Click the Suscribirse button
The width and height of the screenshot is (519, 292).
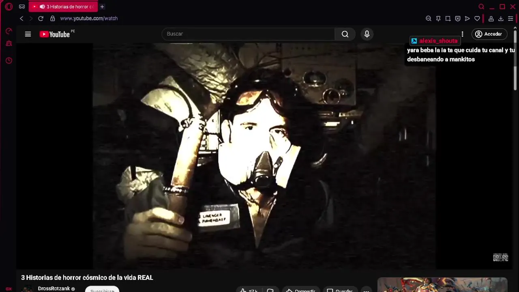click(x=102, y=290)
